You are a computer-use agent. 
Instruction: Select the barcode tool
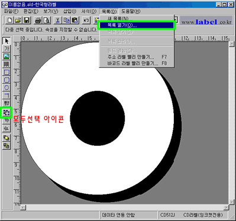coord(7,103)
